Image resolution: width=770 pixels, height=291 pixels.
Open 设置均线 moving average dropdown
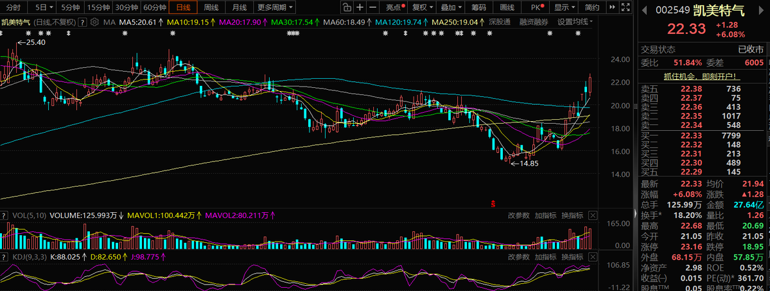click(575, 22)
